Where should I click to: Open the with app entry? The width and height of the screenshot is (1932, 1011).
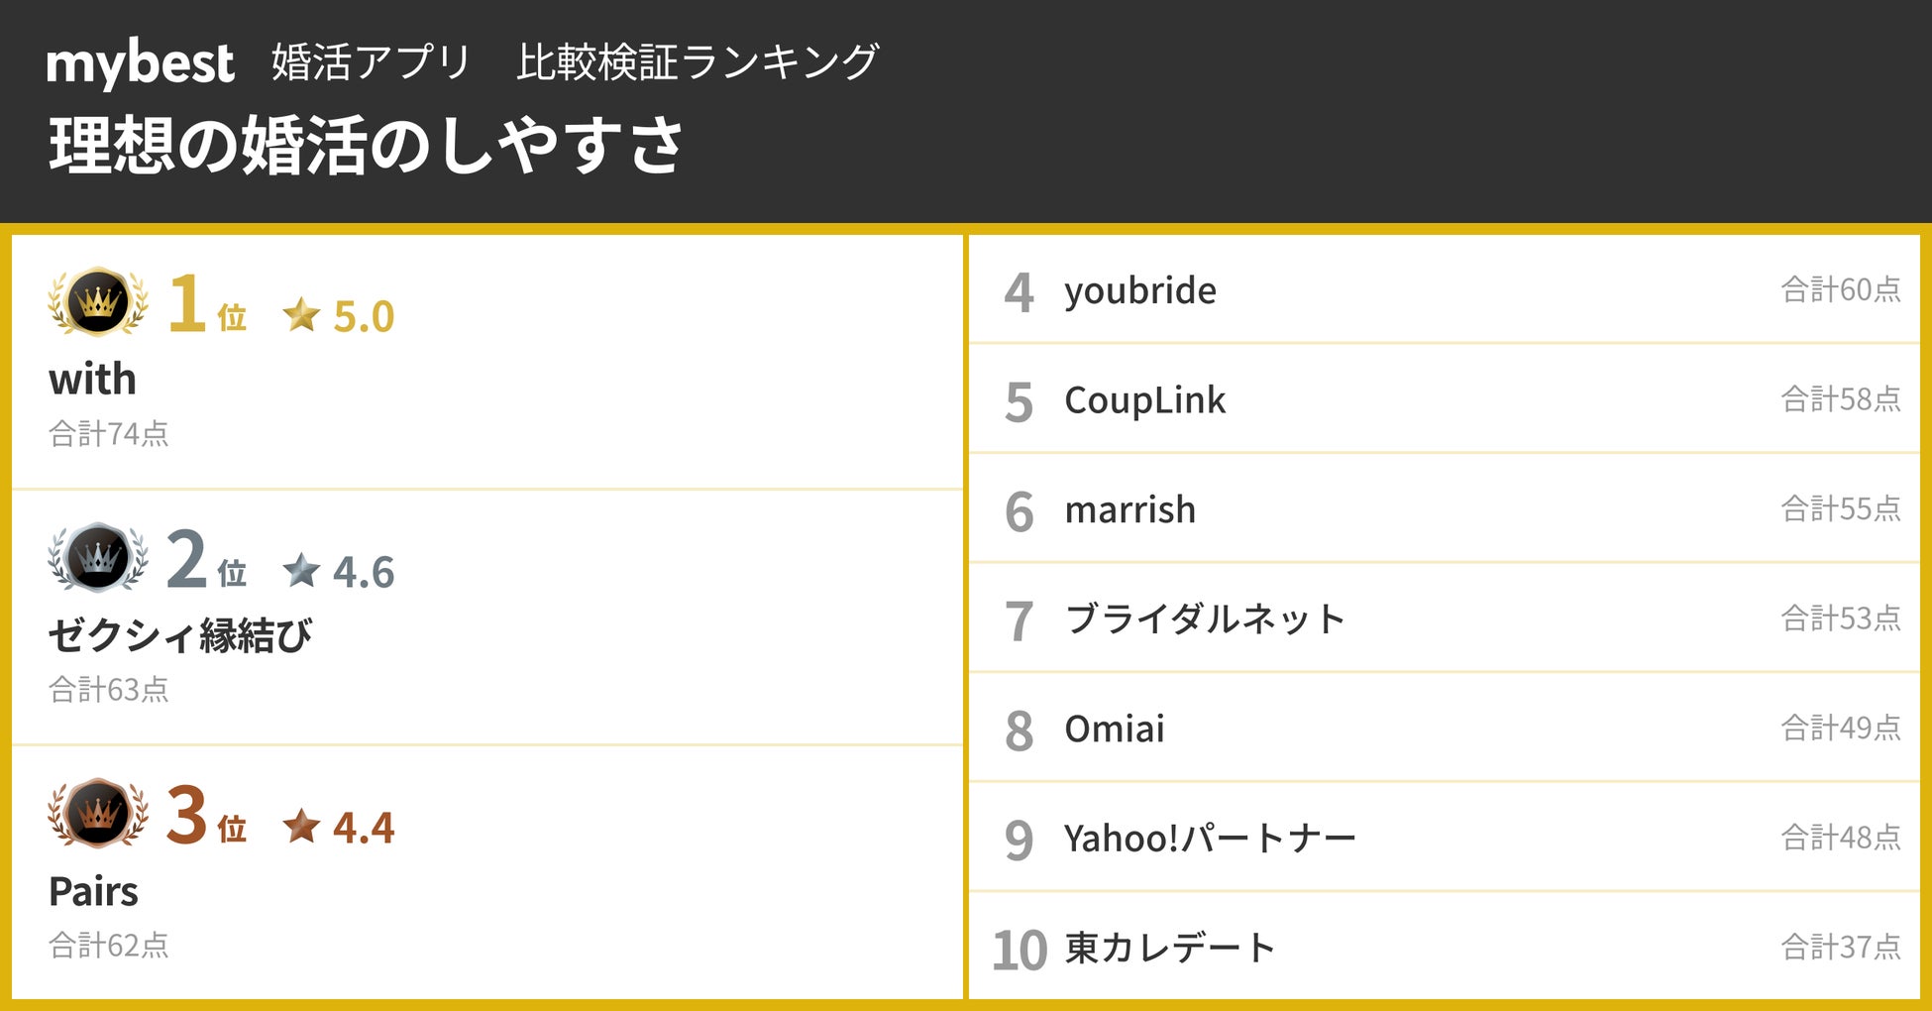tap(92, 380)
